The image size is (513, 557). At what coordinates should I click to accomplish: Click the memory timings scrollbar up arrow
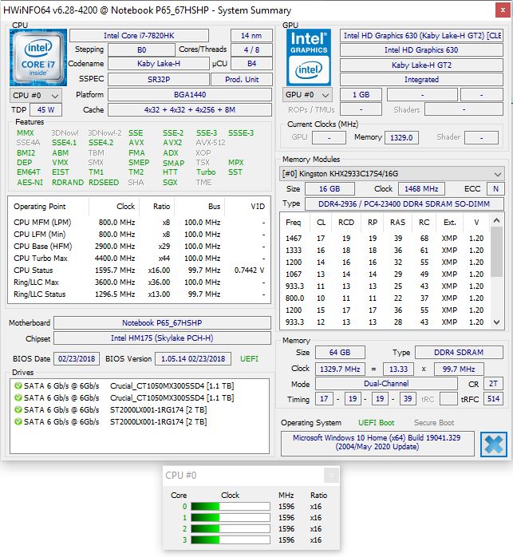[497, 220]
